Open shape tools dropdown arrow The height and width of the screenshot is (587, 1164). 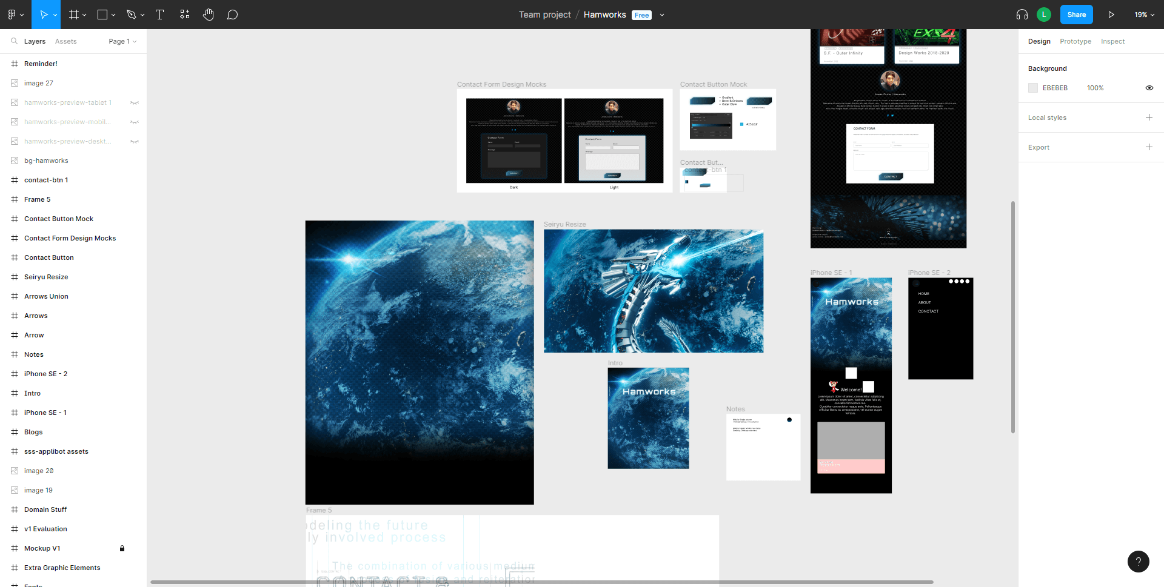click(113, 15)
